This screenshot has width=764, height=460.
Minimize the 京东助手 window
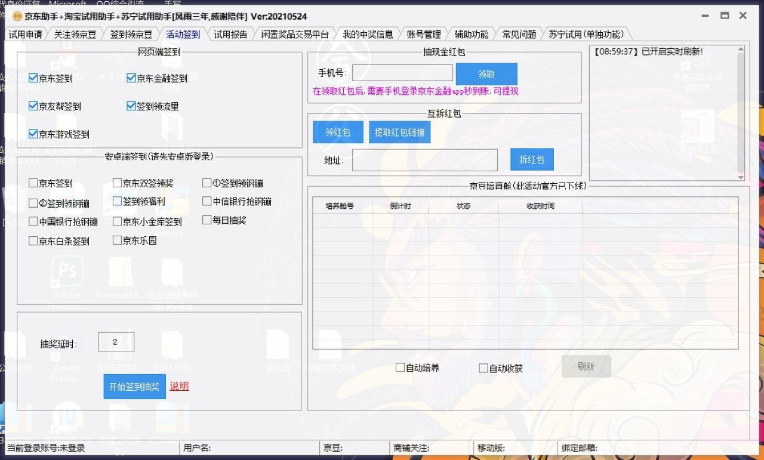706,16
